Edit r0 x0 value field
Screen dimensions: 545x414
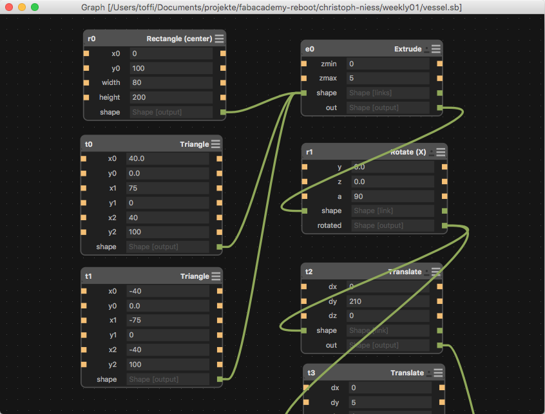click(x=171, y=53)
